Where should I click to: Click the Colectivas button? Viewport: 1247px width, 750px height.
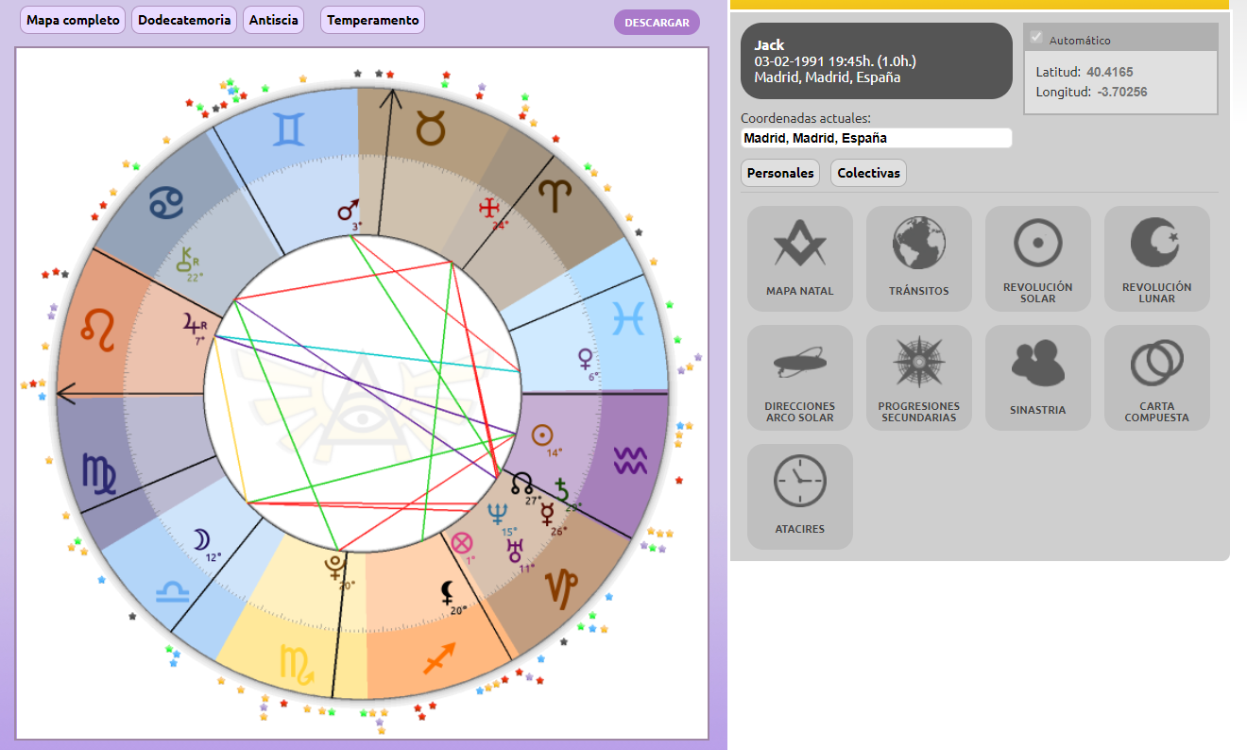[x=868, y=173]
